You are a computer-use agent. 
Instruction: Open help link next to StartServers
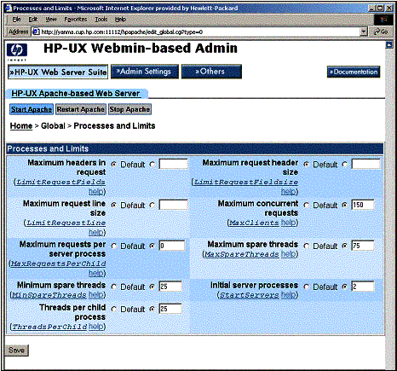pos(288,294)
